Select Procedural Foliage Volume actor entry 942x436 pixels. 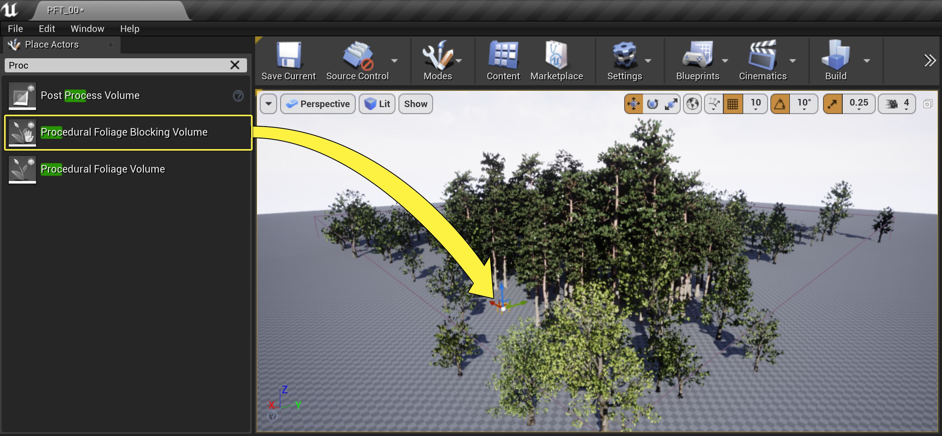[103, 169]
